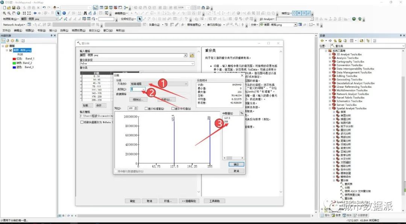Click the Tool Help (工具帮助) button

[214, 201]
